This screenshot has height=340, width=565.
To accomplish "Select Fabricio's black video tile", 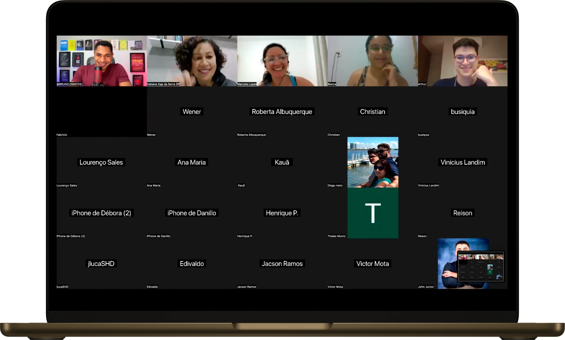I will pyautogui.click(x=101, y=112).
